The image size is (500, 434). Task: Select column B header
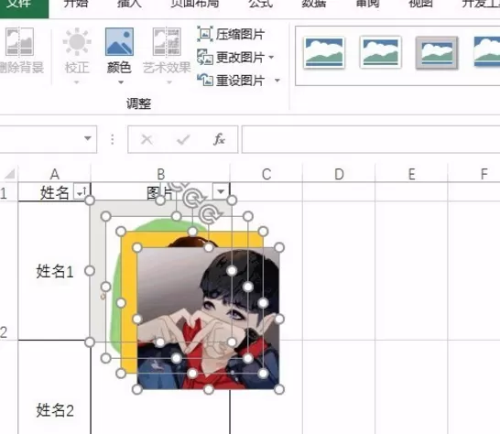tap(160, 174)
